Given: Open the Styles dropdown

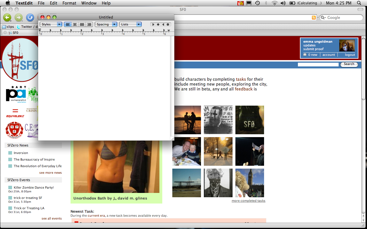Looking at the screenshot, I should [51, 25].
